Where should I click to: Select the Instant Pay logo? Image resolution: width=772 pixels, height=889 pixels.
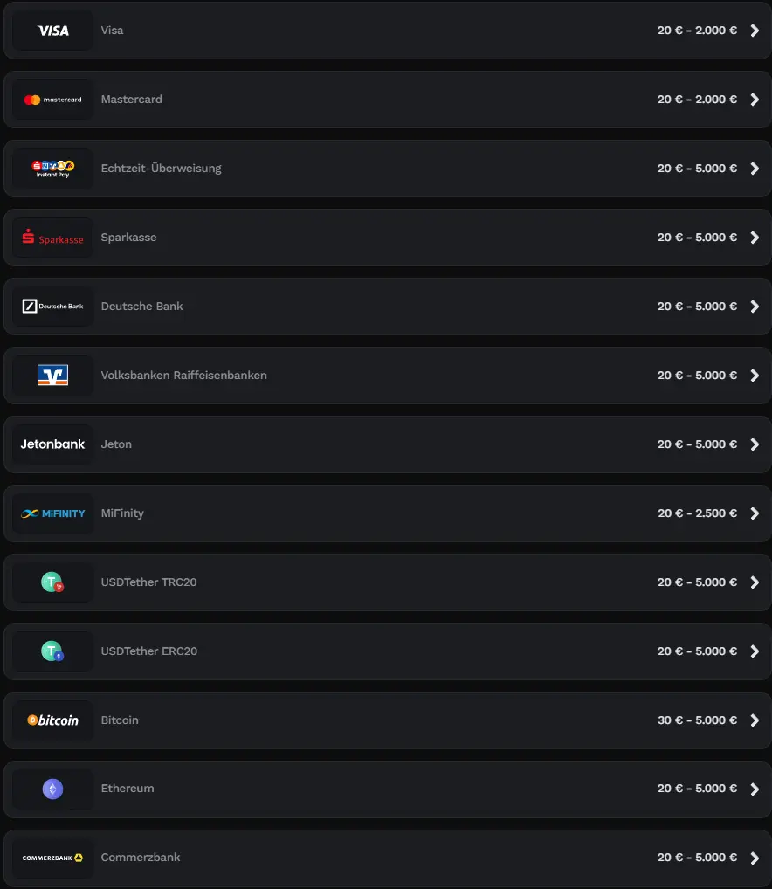[52, 169]
